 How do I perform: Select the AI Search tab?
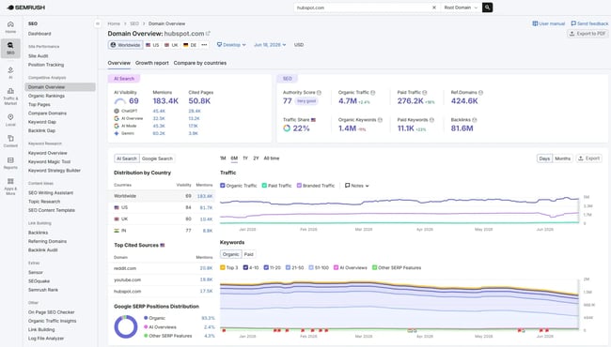(127, 158)
